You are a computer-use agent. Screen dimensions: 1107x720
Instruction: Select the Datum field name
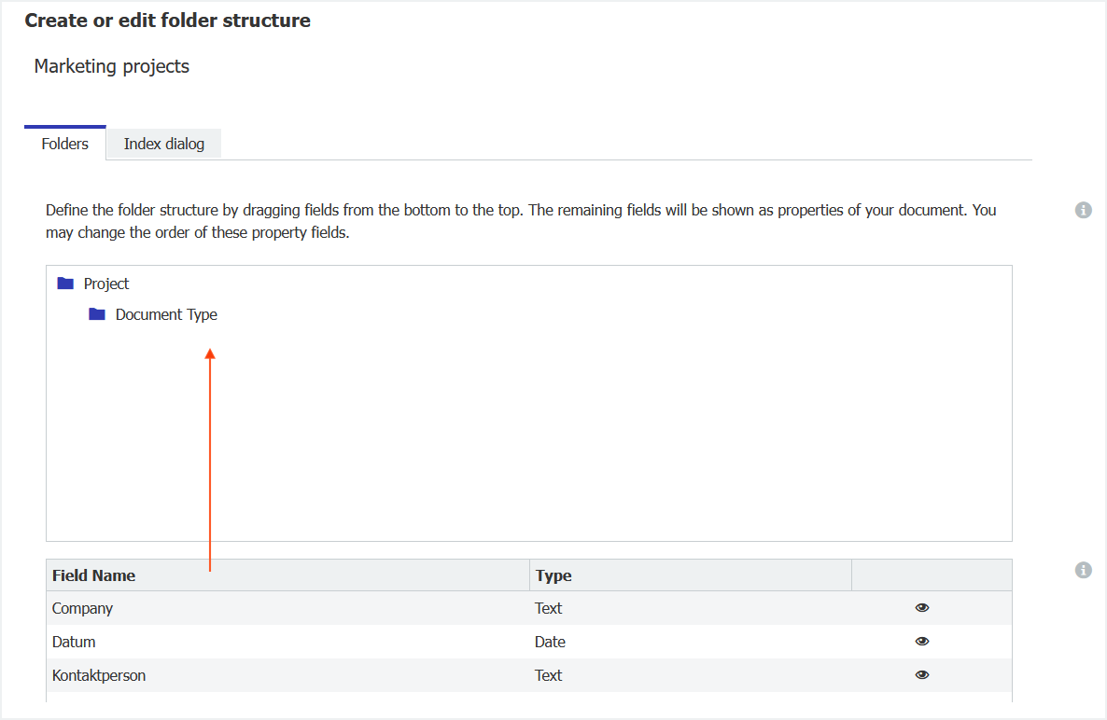74,642
